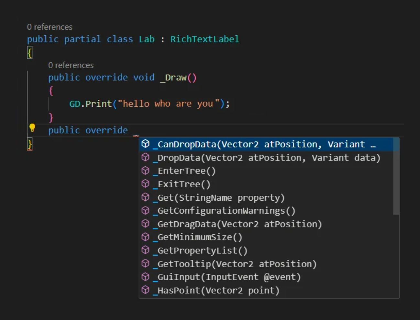Image resolution: width=420 pixels, height=320 pixels.
Task: Click the class opening yellow brace
Action: tap(30, 52)
